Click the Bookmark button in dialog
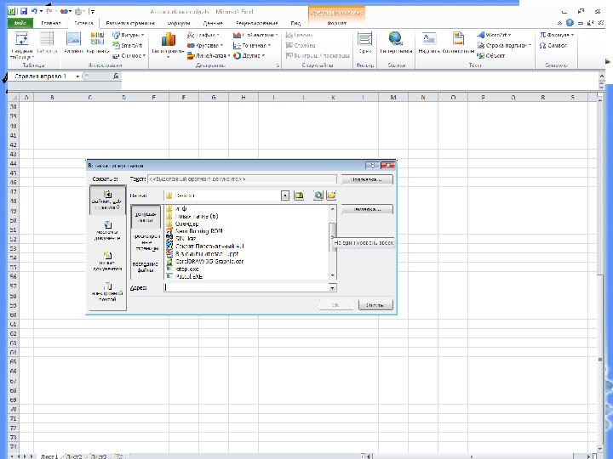613x459 pixels. (367, 208)
